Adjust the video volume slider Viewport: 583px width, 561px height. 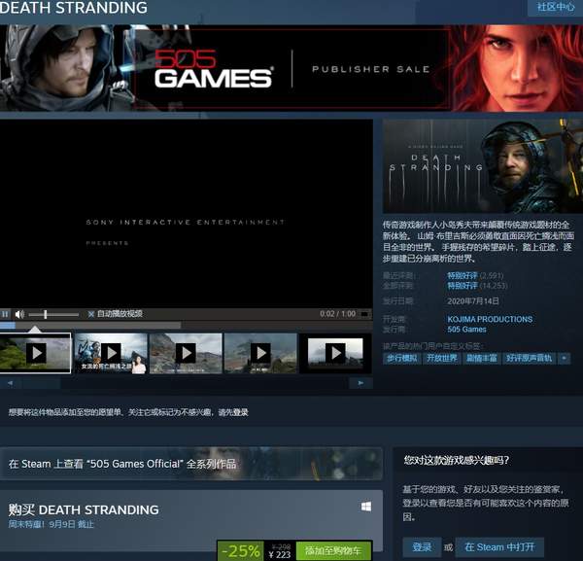[x=54, y=314]
